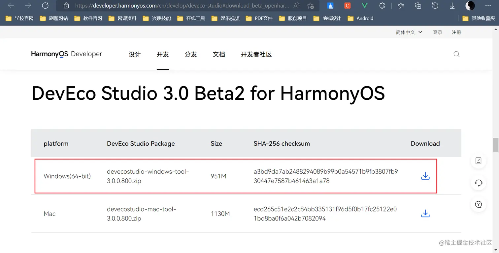Open the Favorites list icon

401,6
